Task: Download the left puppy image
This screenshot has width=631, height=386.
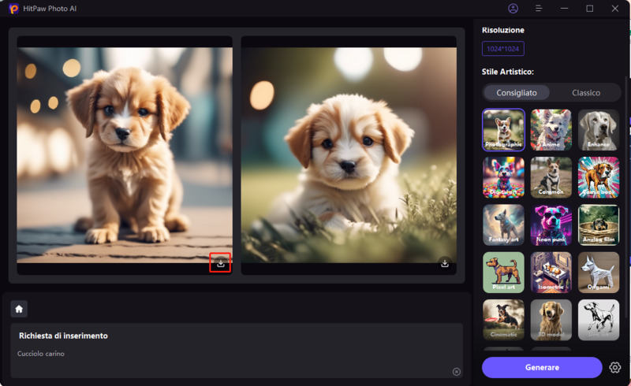Action: coord(220,263)
